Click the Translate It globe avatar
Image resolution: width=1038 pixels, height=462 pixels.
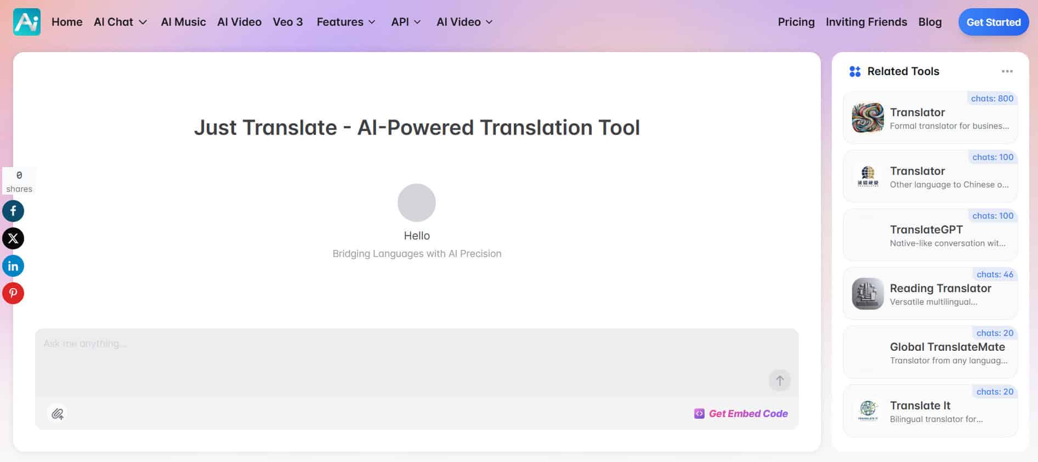[x=867, y=411]
